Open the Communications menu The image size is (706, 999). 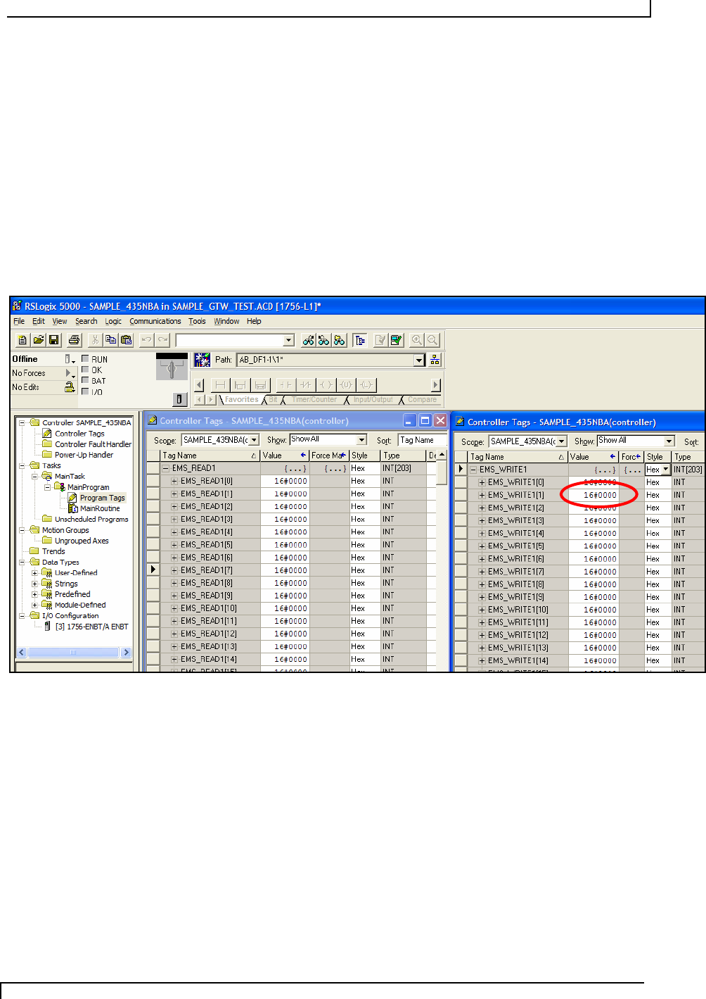tap(155, 321)
